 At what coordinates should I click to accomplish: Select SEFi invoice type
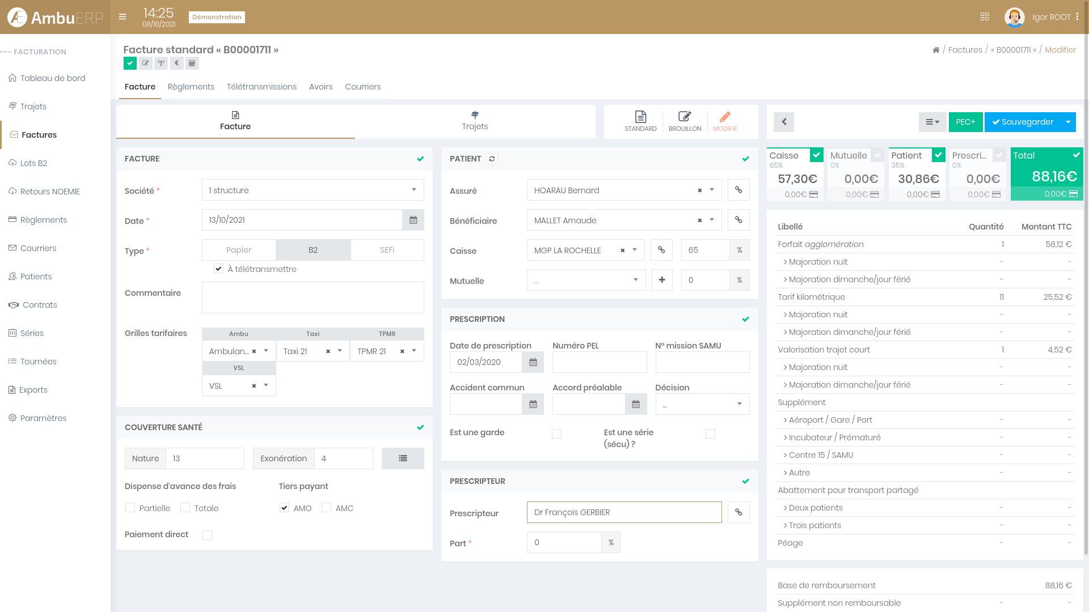pos(387,250)
